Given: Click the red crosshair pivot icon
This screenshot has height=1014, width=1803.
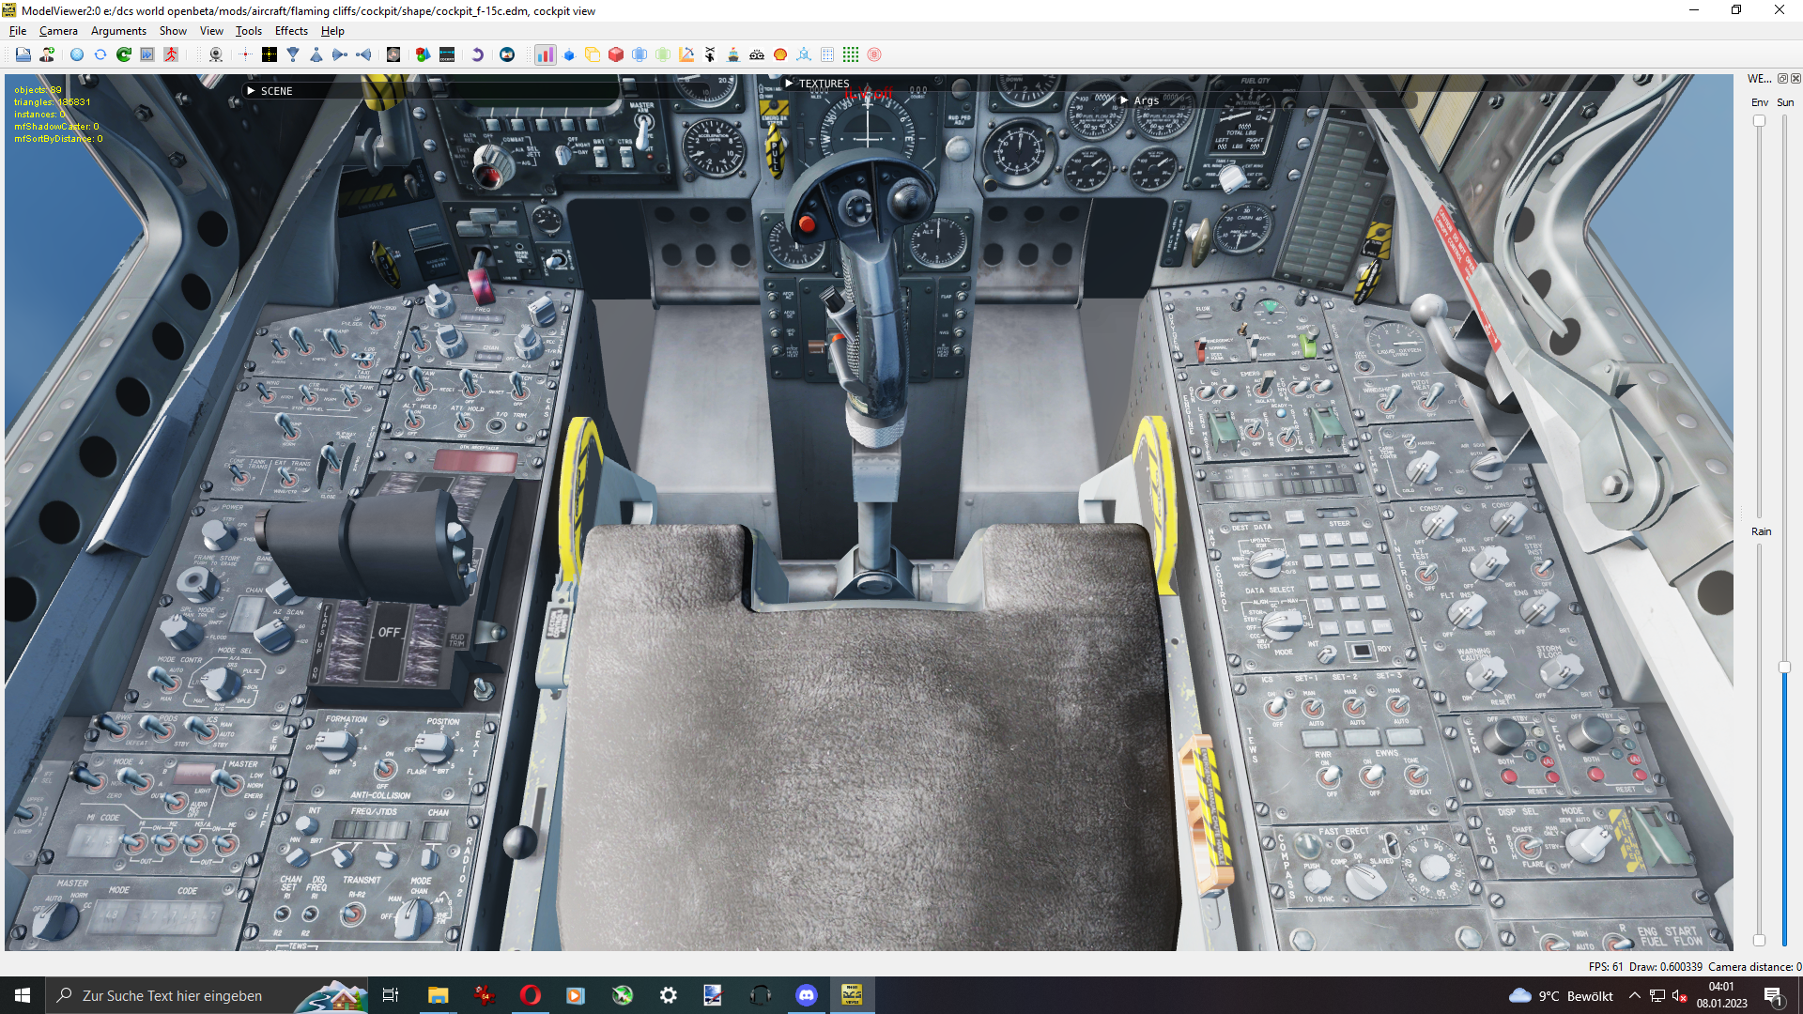Looking at the screenshot, I should tap(246, 54).
